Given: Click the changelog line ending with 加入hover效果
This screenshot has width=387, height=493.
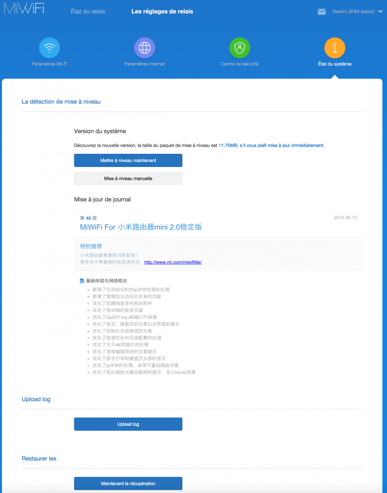Looking at the screenshot, I should click(144, 373).
